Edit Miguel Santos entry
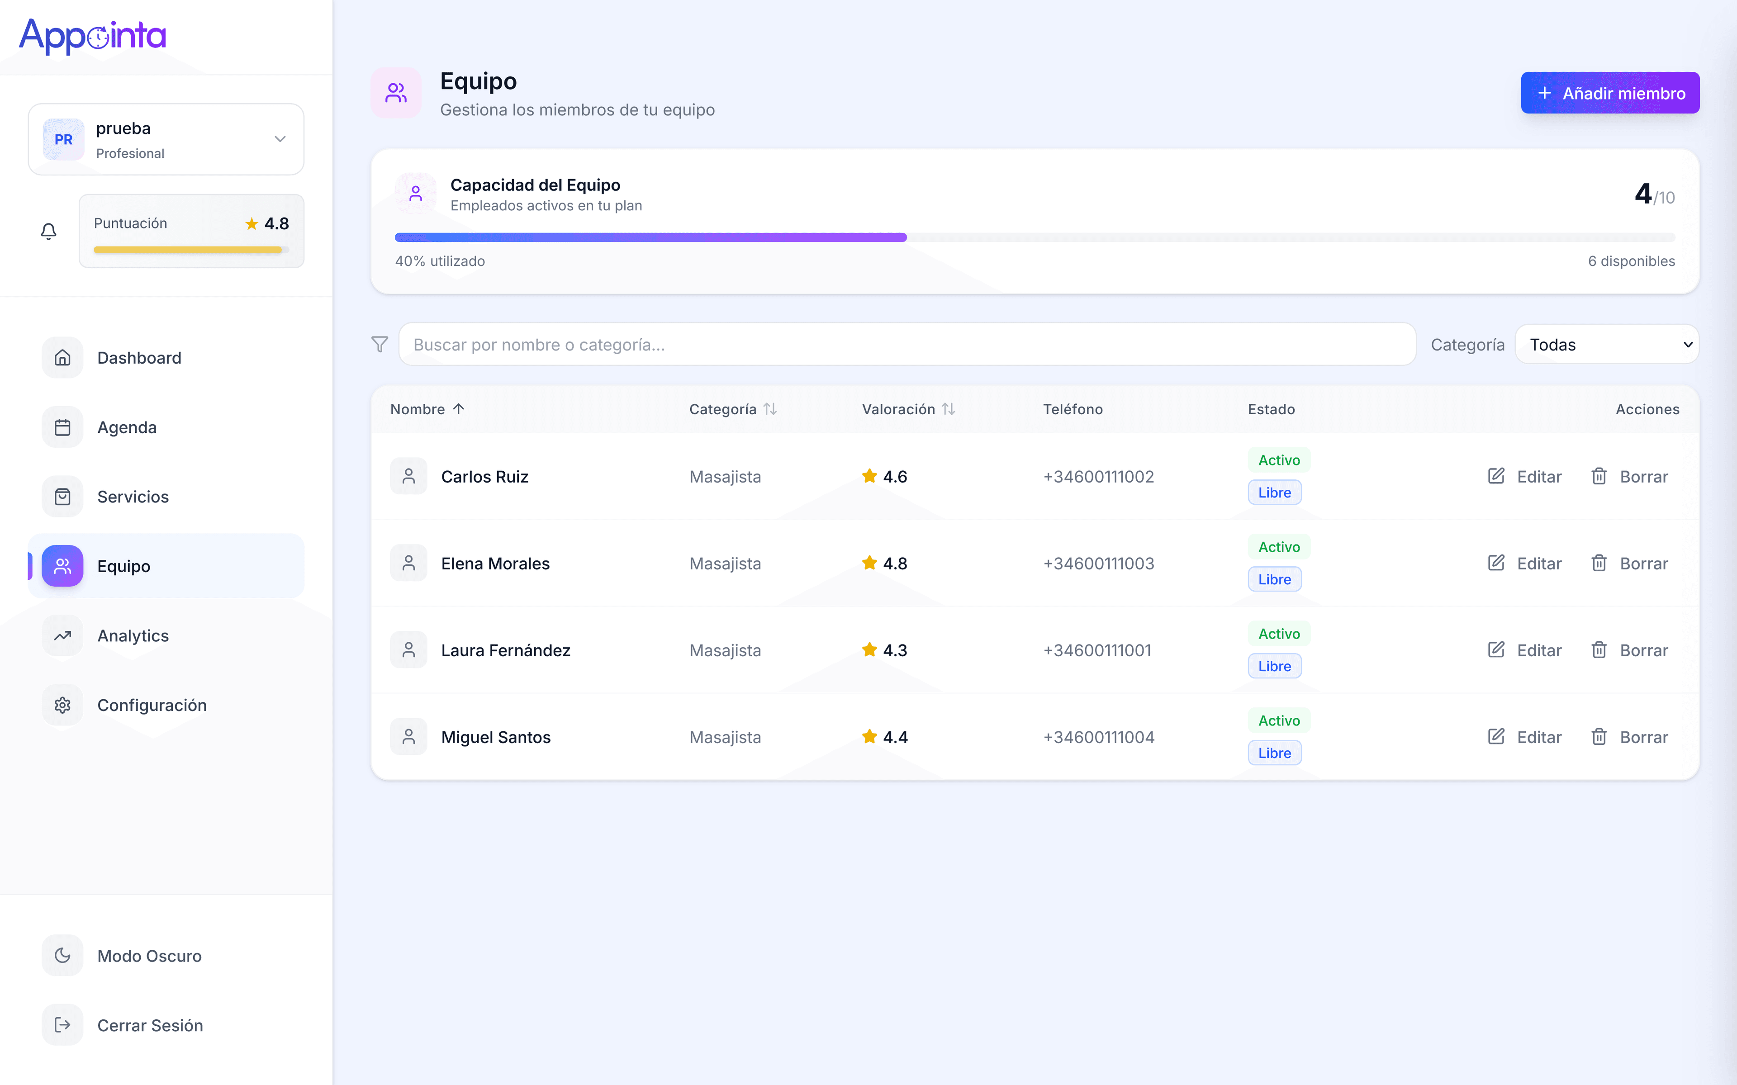Viewport: 1737px width, 1085px height. coord(1525,737)
